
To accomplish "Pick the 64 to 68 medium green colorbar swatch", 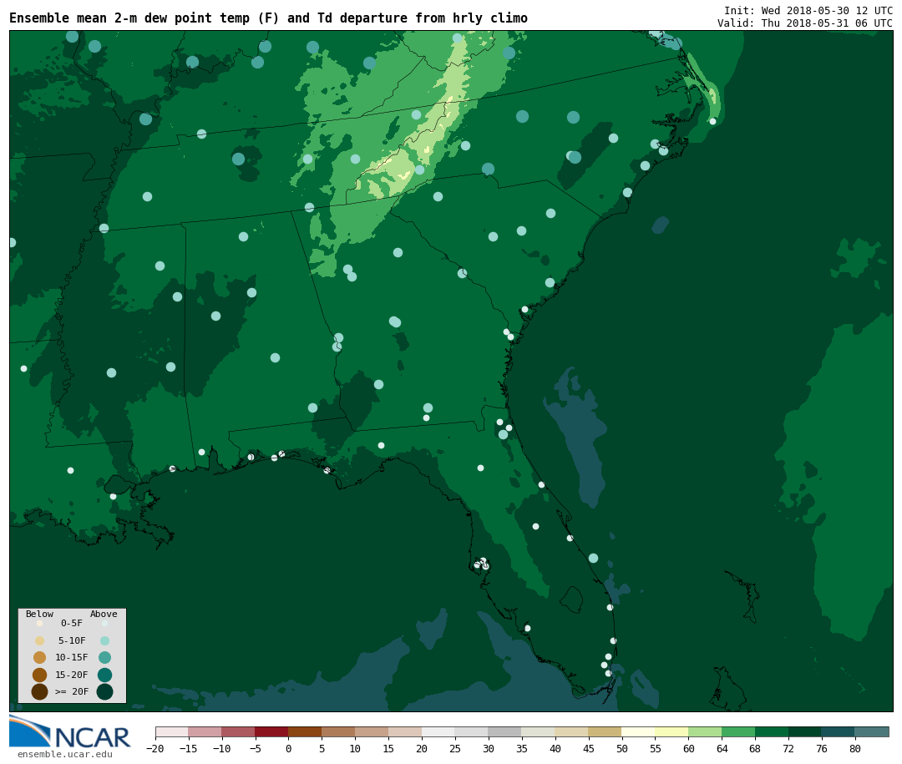I will pos(738,731).
